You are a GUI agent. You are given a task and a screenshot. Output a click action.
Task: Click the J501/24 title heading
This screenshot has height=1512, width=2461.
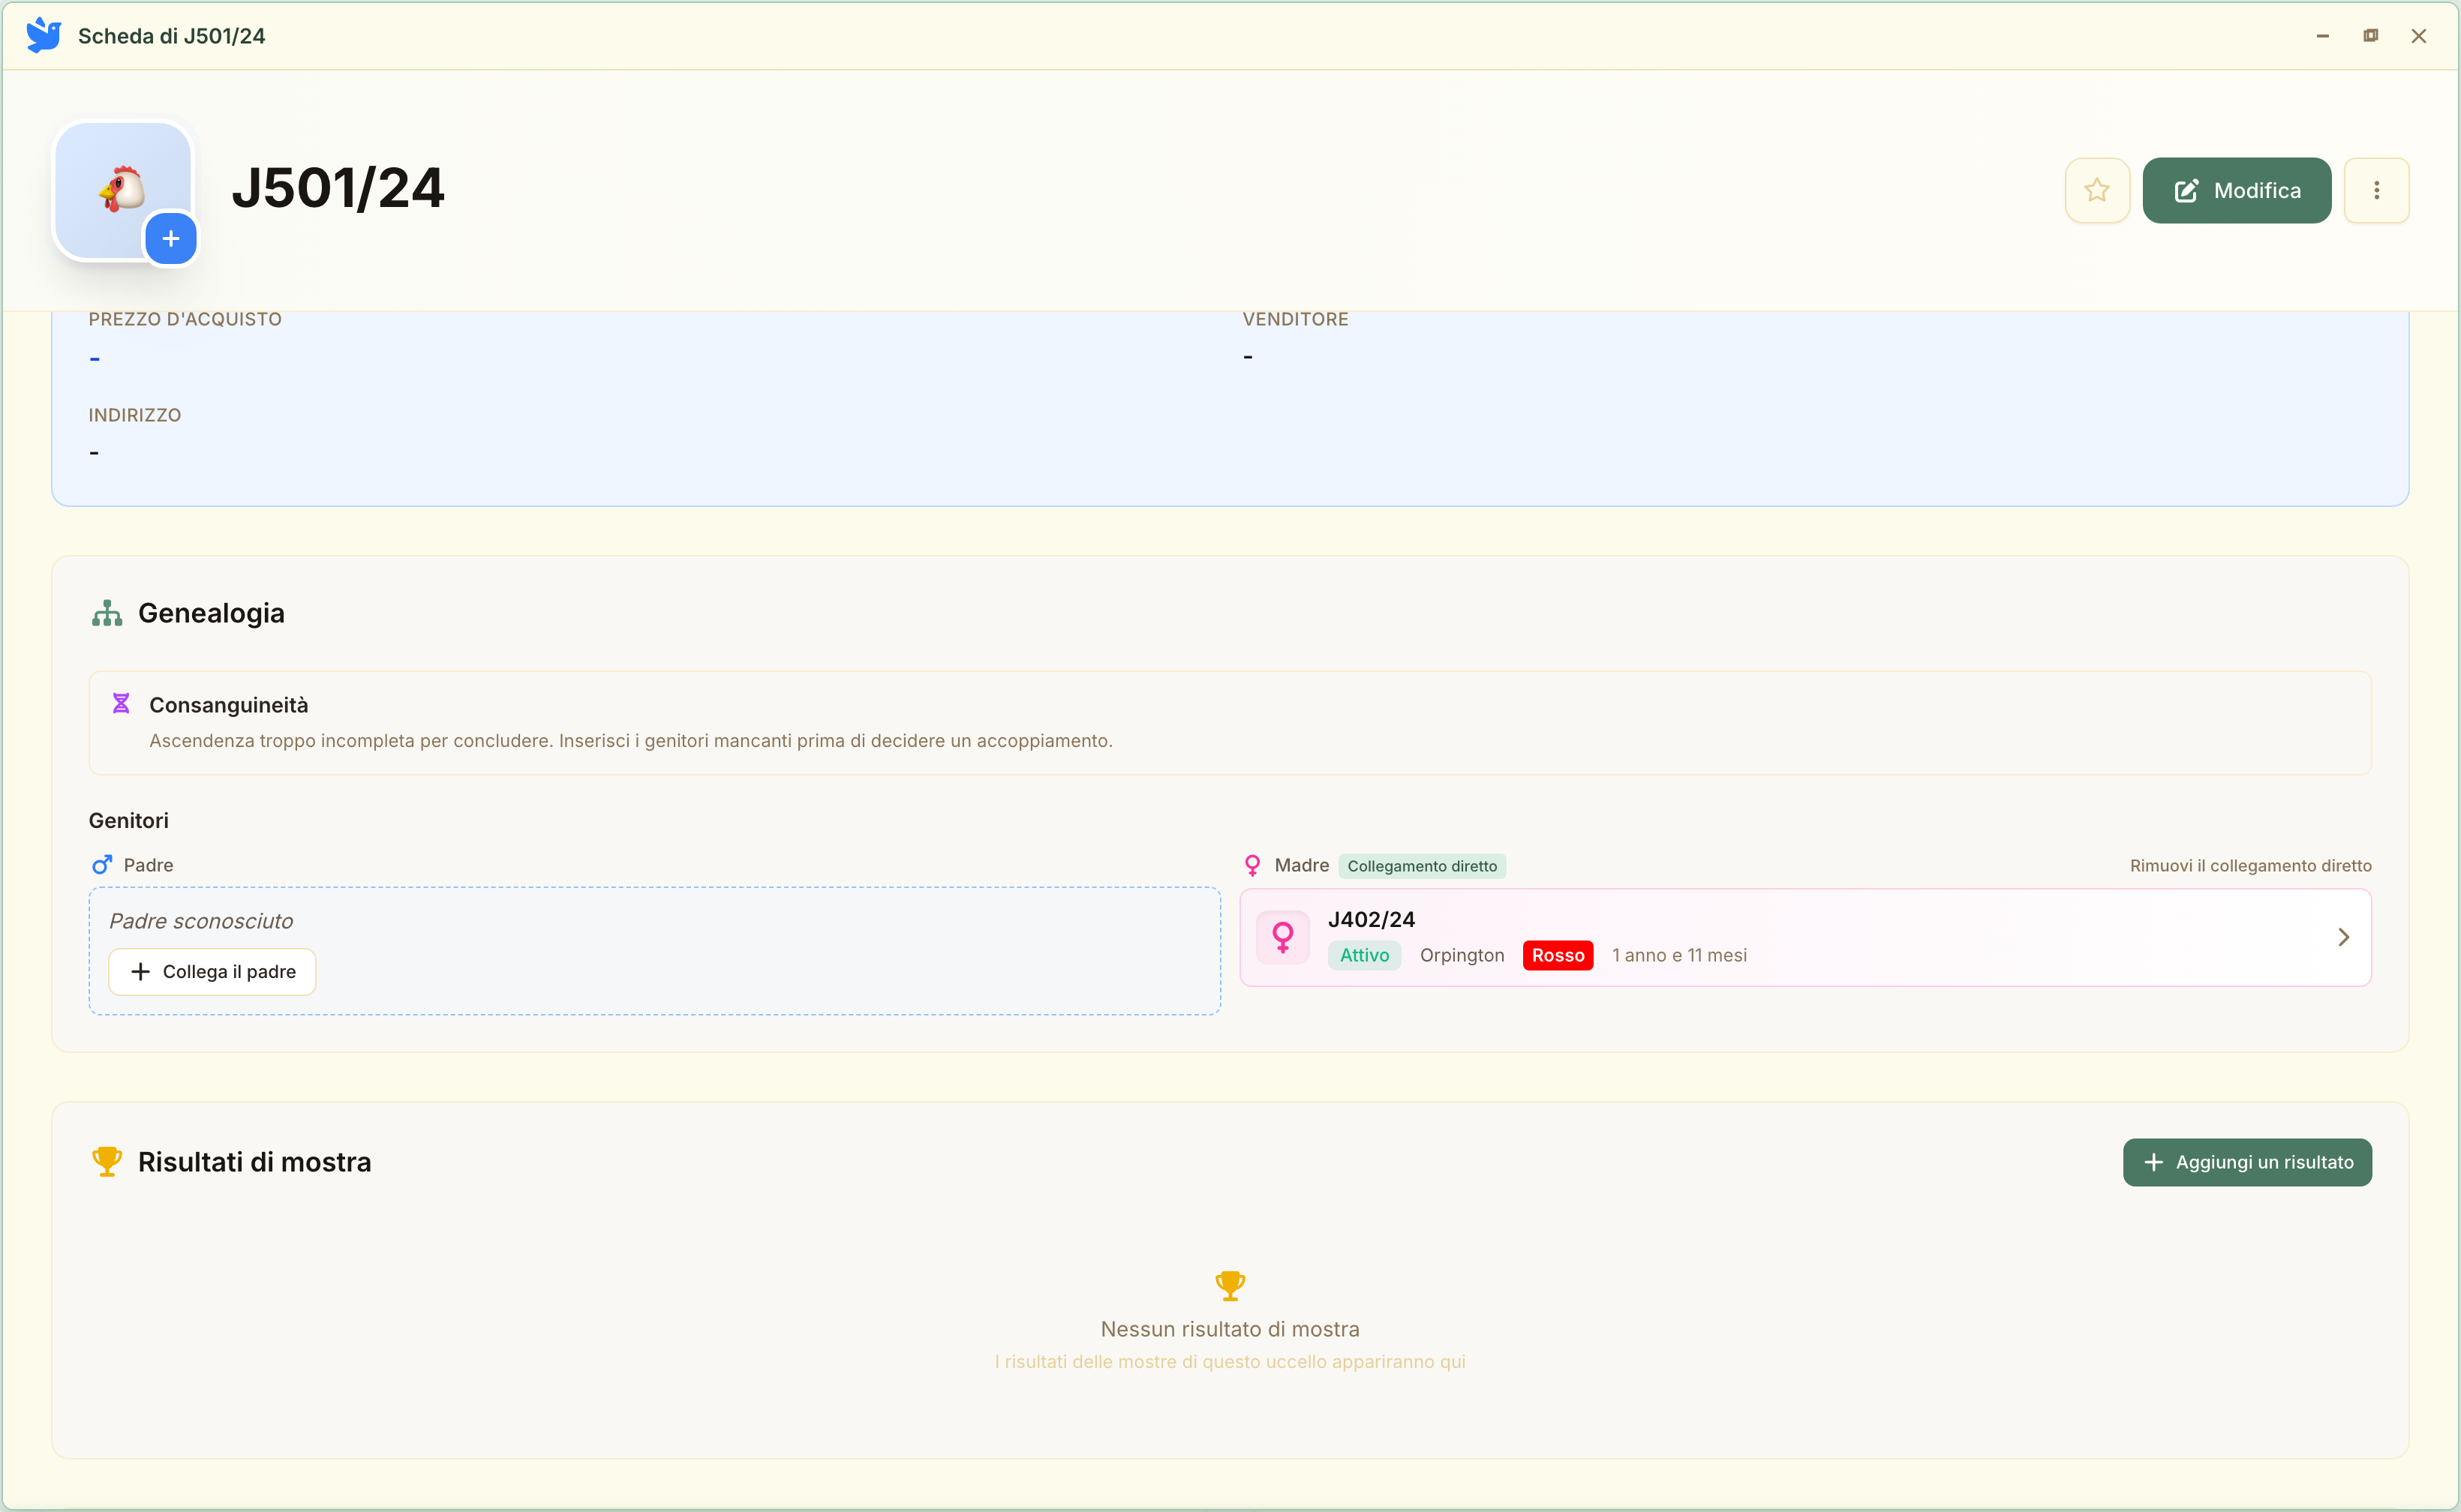[x=338, y=188]
